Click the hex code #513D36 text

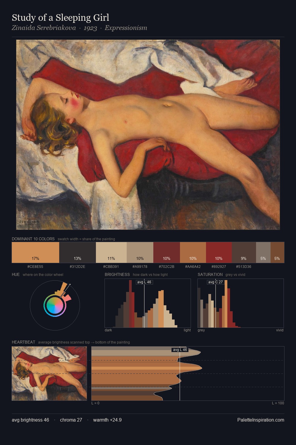(x=244, y=267)
